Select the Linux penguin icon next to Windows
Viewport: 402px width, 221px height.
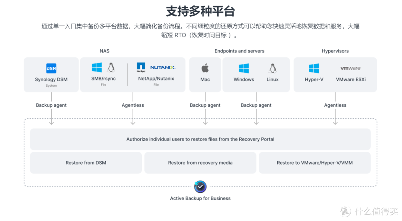(272, 68)
